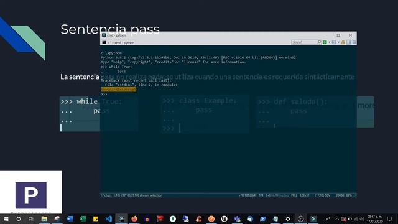
Task: Open the orange circle app on the taskbar
Action: [211, 218]
